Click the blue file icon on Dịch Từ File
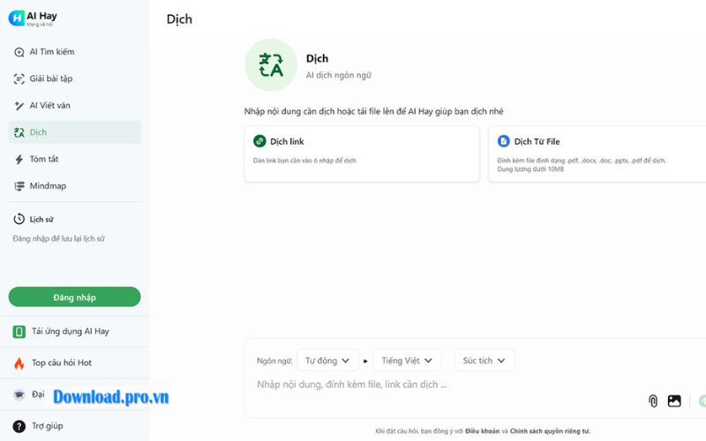Screen dimensions: 706x441 pyautogui.click(x=503, y=141)
